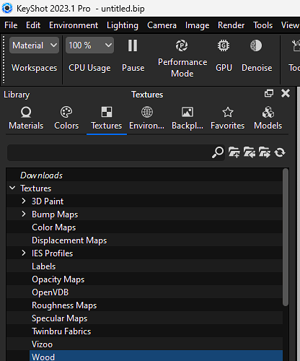Click the magnifying glass search icon
The height and width of the screenshot is (361, 300).
coord(218,152)
